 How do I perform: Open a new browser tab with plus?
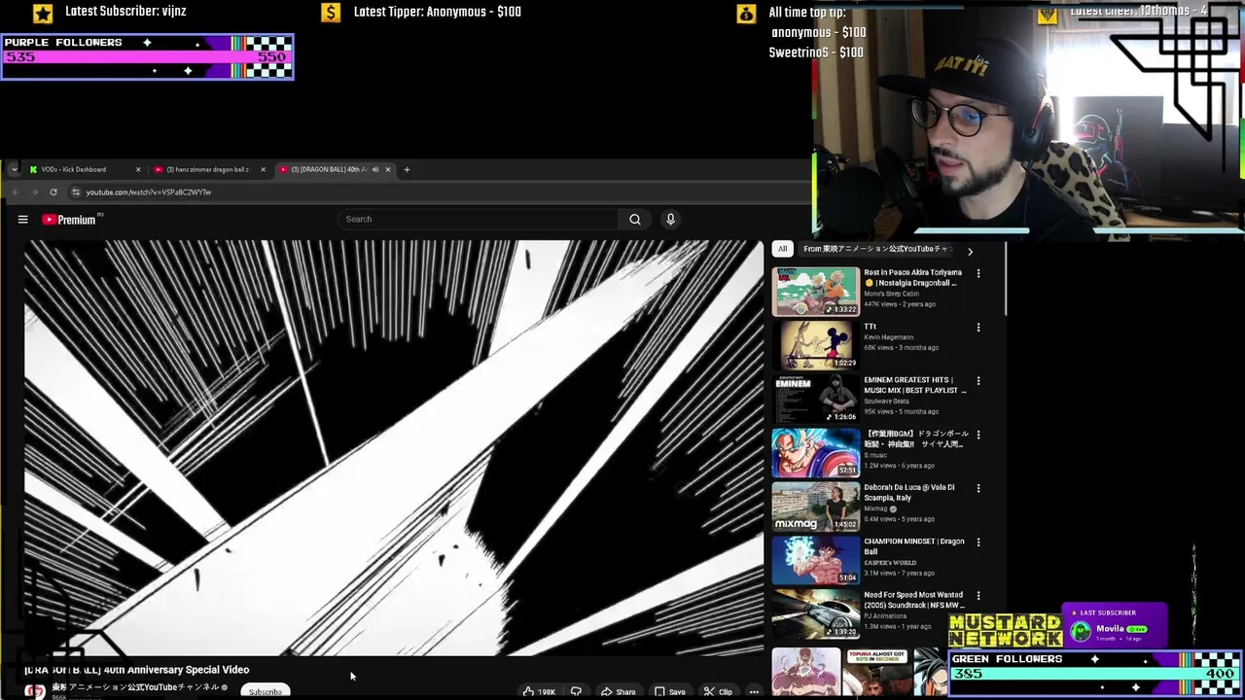click(x=407, y=169)
